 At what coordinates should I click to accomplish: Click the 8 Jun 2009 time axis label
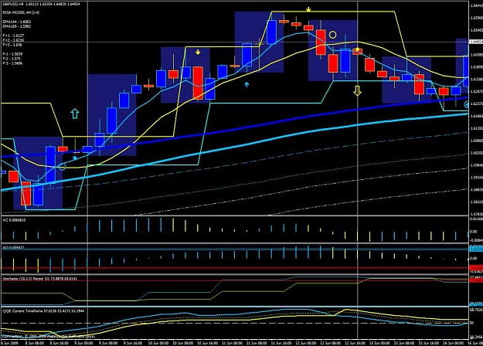(x=10, y=343)
